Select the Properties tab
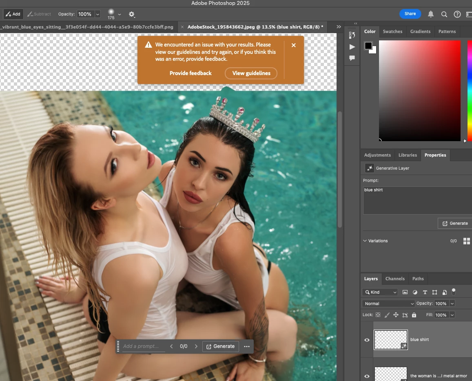 click(435, 155)
